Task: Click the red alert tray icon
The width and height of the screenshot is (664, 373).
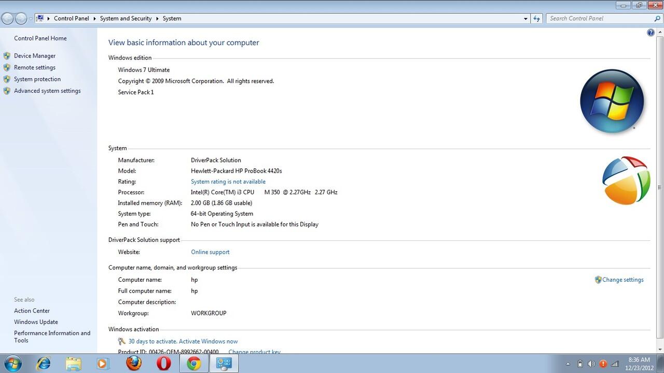Action: click(x=603, y=364)
